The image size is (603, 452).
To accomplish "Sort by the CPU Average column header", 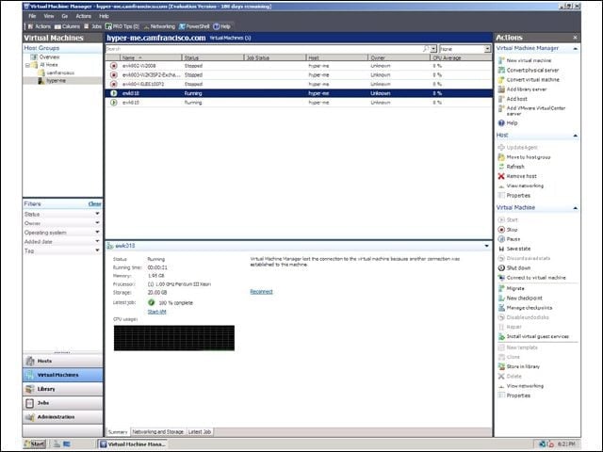I will [x=461, y=57].
